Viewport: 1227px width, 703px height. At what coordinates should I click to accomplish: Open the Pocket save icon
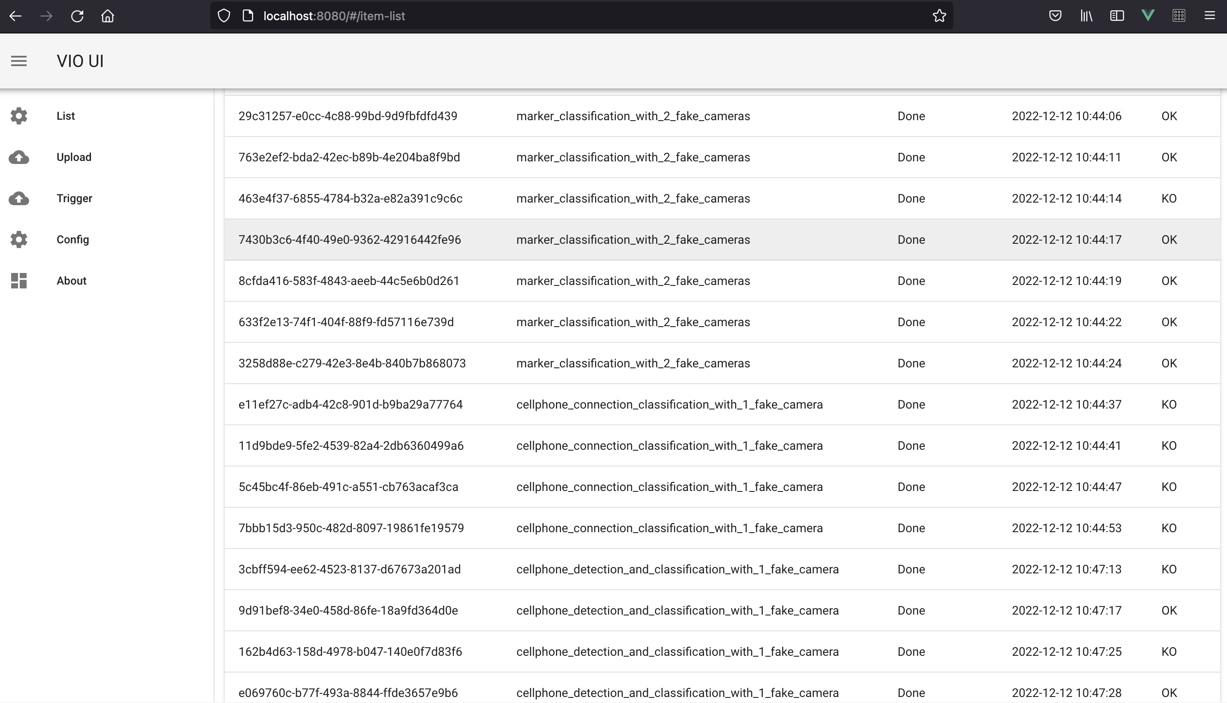[1055, 16]
